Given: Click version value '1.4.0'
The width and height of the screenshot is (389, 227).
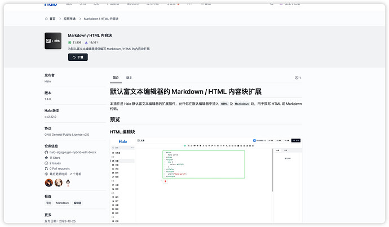Looking at the screenshot, I should click(x=47, y=99).
